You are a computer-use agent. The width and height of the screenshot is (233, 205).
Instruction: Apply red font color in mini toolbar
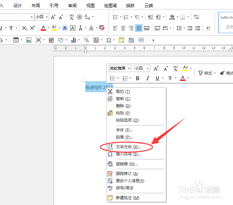[x=183, y=78]
